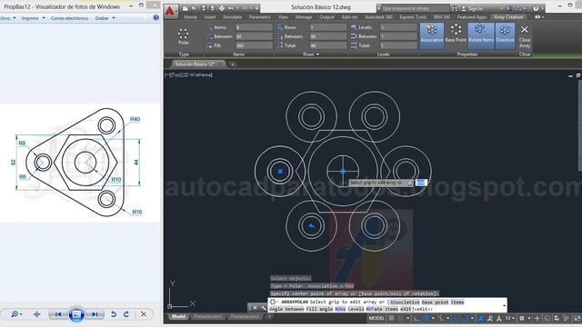The width and height of the screenshot is (582, 327).
Task: Click the Base point command line option
Action: click(435, 302)
